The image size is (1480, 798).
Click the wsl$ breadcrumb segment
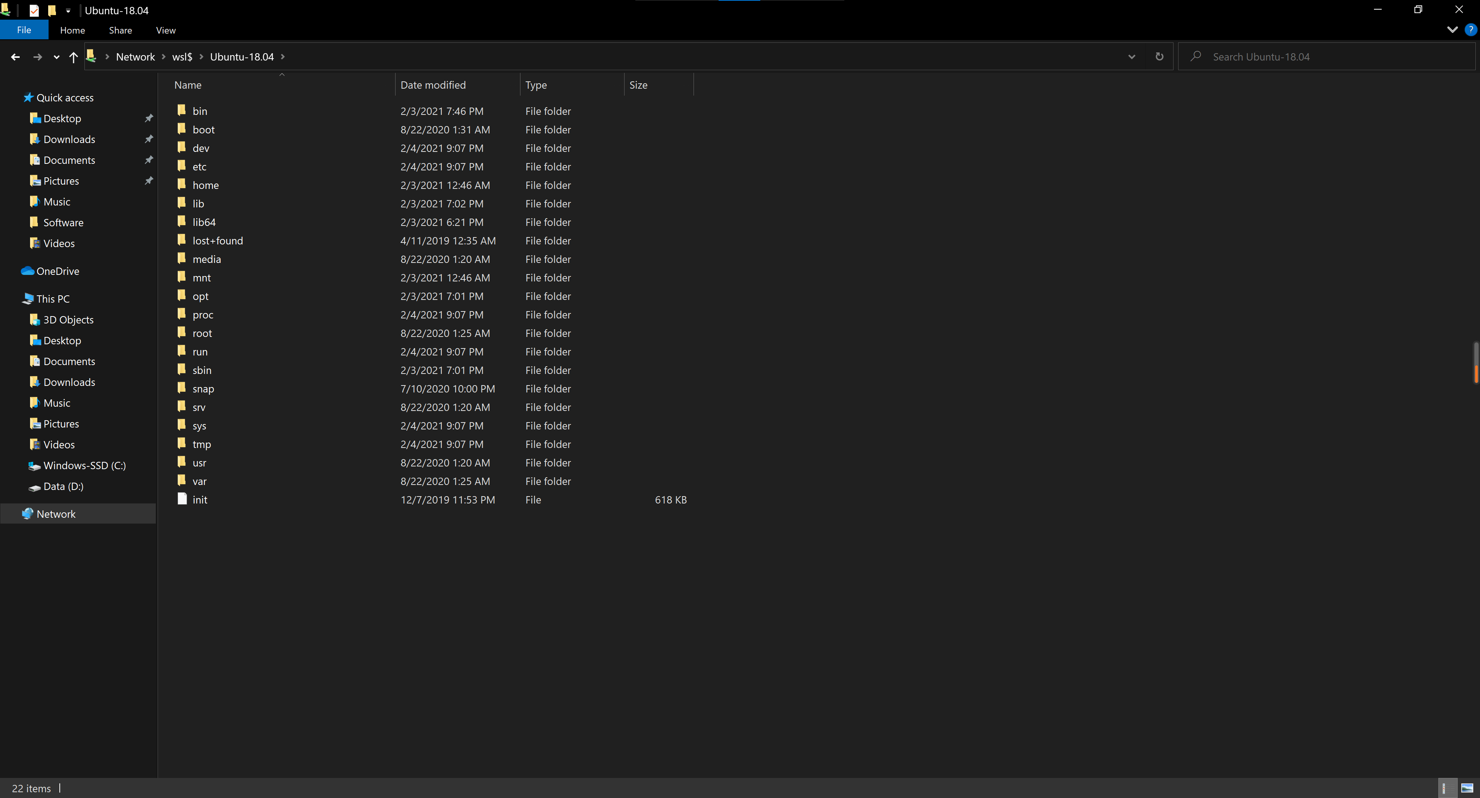[x=182, y=57]
